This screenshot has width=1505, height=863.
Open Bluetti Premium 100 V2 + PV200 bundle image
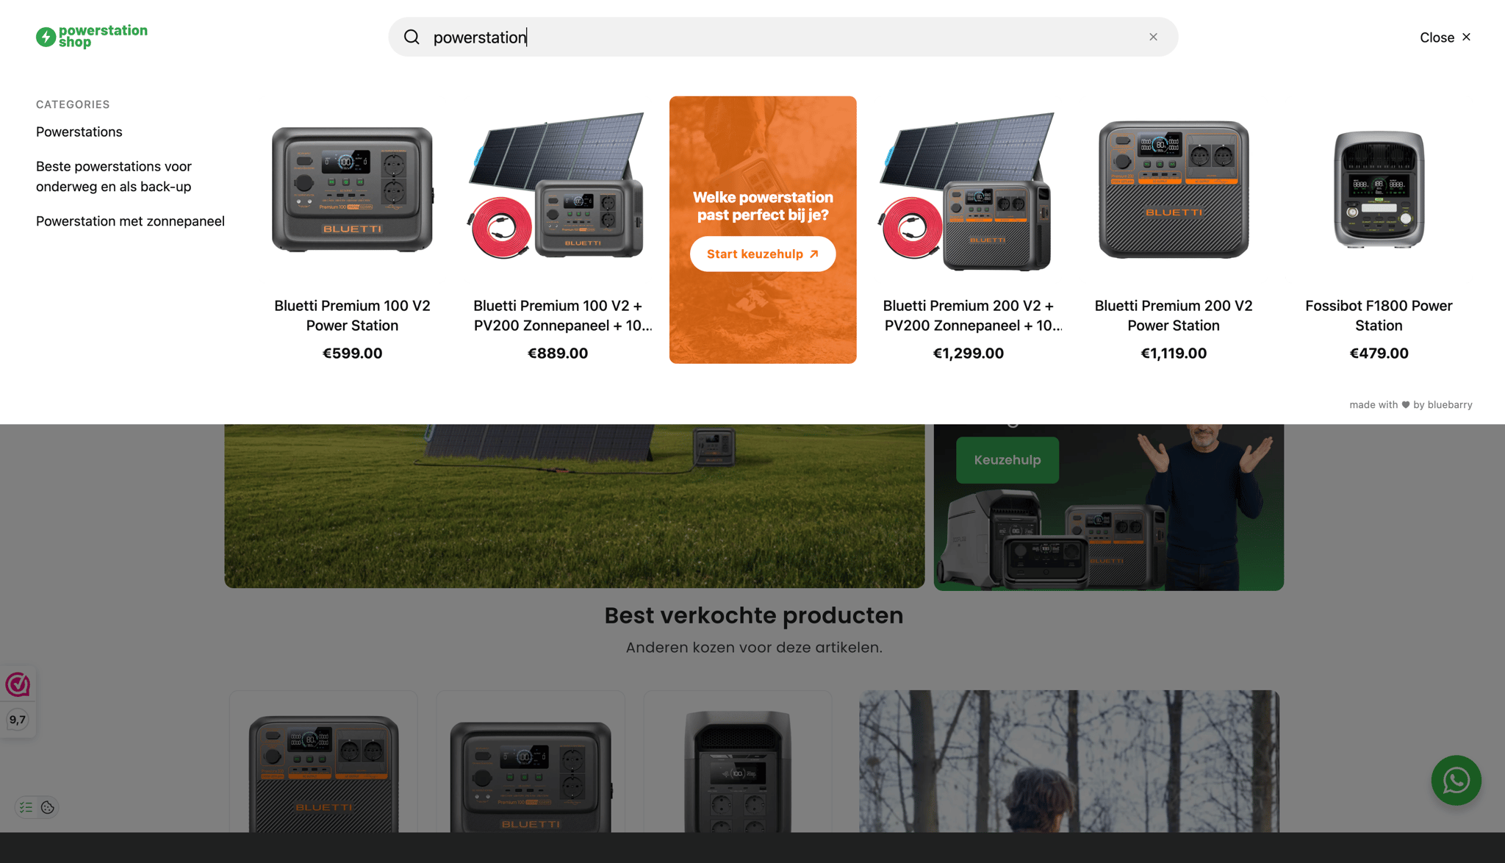558,186
